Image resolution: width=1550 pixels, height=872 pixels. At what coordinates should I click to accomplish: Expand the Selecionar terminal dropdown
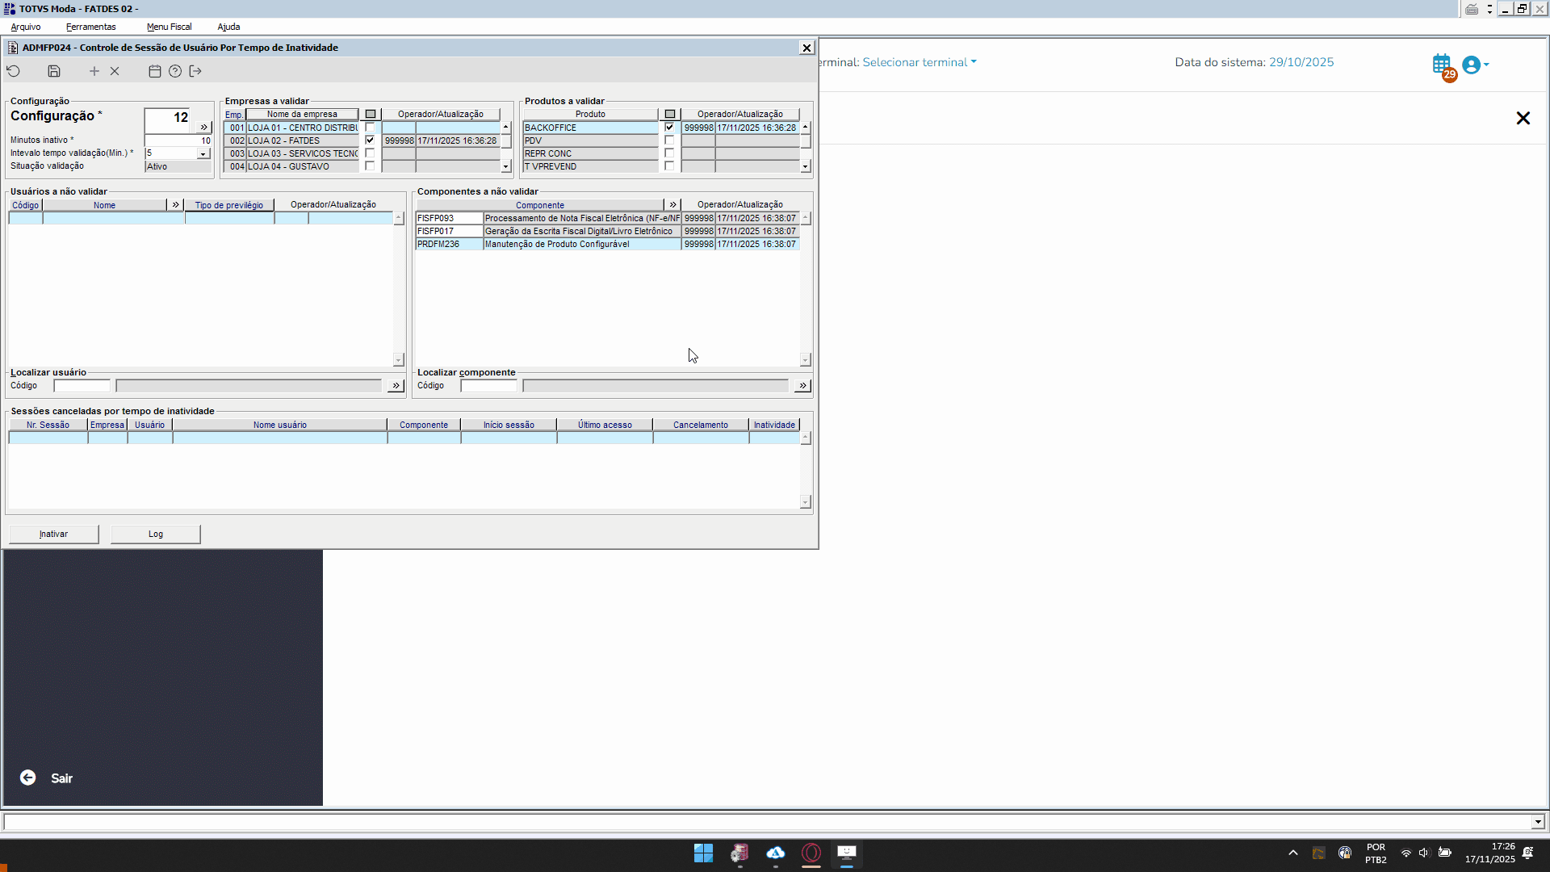pos(919,62)
